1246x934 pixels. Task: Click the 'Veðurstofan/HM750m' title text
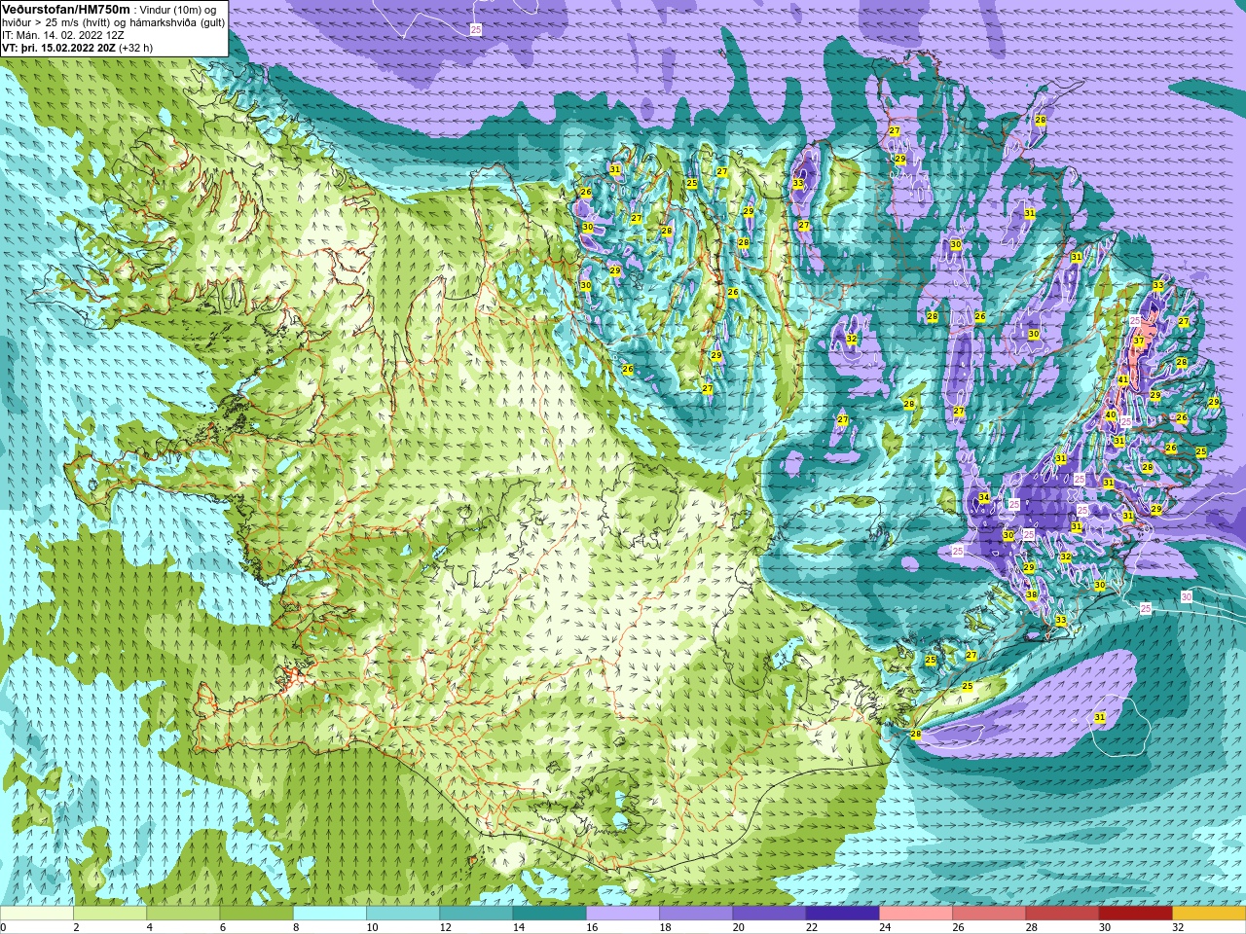tap(66, 9)
